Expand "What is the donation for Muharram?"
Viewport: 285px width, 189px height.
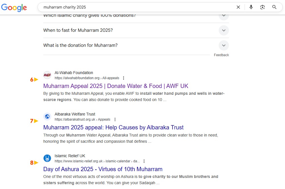[224, 45]
